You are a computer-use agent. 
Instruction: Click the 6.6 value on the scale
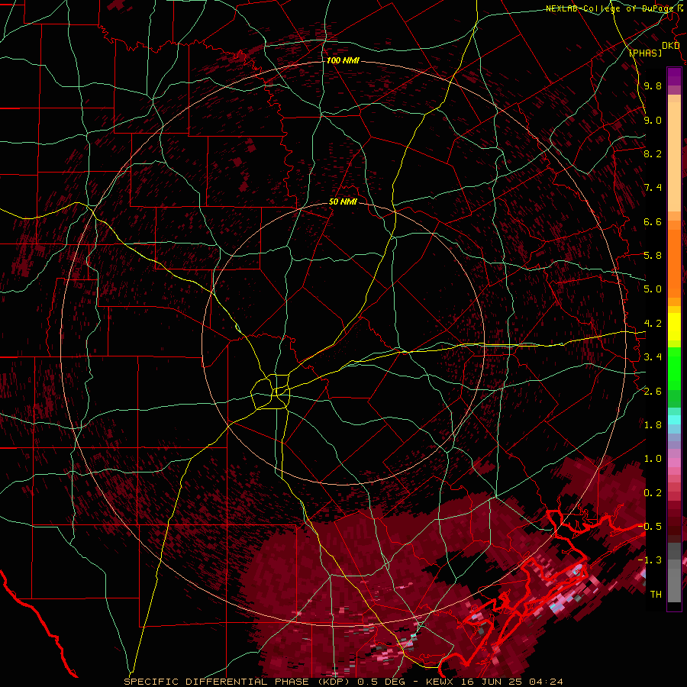click(653, 221)
